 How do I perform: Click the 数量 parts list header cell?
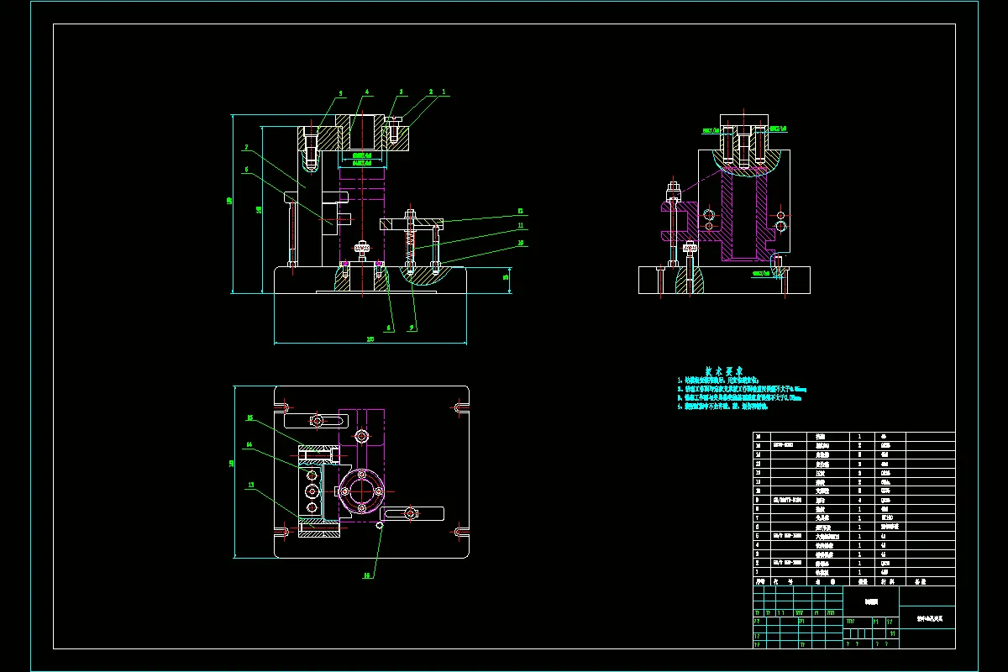(861, 580)
